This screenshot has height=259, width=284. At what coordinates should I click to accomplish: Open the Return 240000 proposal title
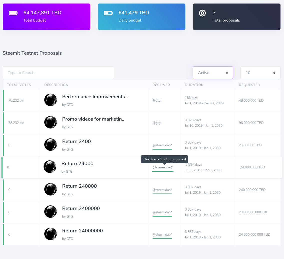79,186
